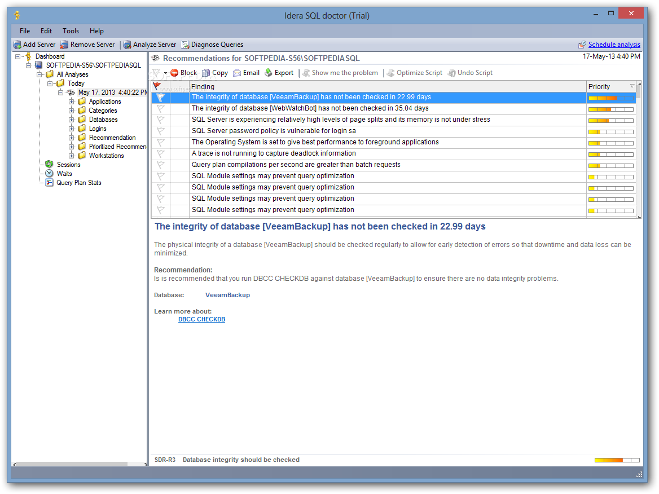Click the Optimize Script icon
Screen dimensions: 659x494
[x=391, y=73]
